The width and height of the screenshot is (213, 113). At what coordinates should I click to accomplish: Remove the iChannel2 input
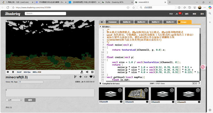[172, 90]
